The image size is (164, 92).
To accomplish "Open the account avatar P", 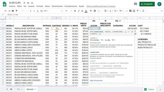I will pyautogui.click(x=159, y=4).
